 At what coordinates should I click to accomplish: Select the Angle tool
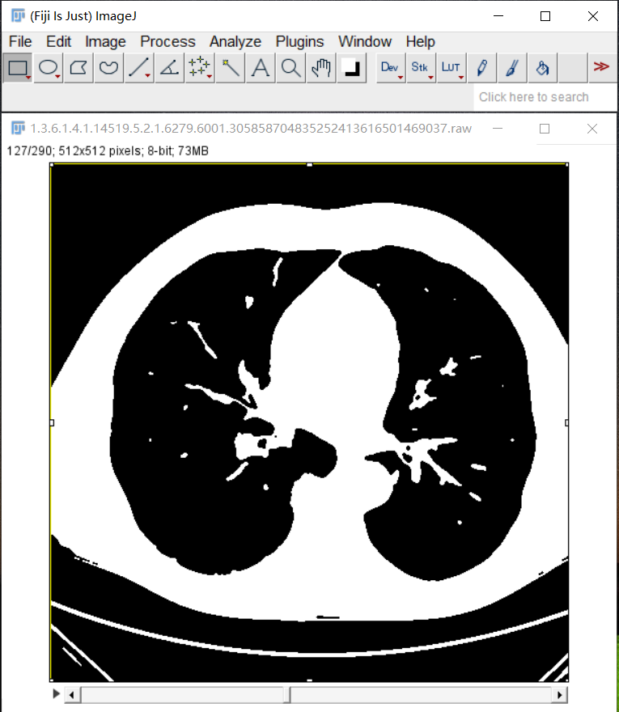[x=169, y=68]
